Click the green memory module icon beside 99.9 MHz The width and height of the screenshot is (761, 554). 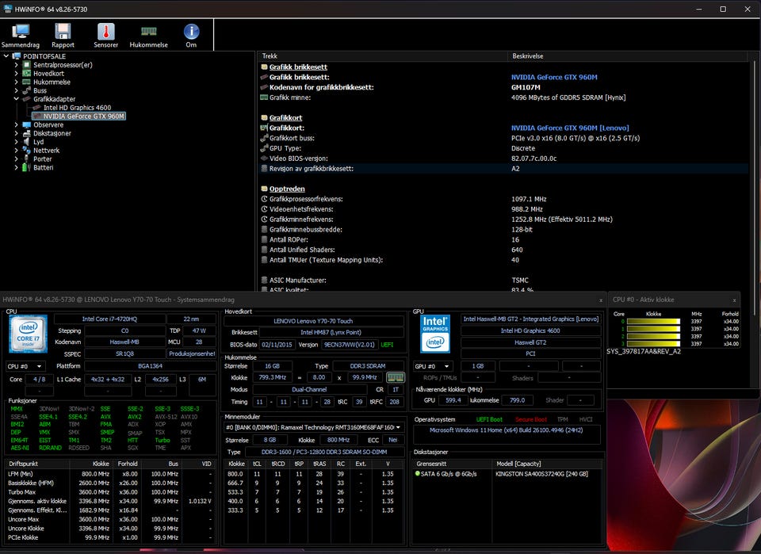pyautogui.click(x=395, y=377)
